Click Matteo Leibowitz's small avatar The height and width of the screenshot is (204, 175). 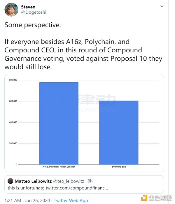click(10, 181)
